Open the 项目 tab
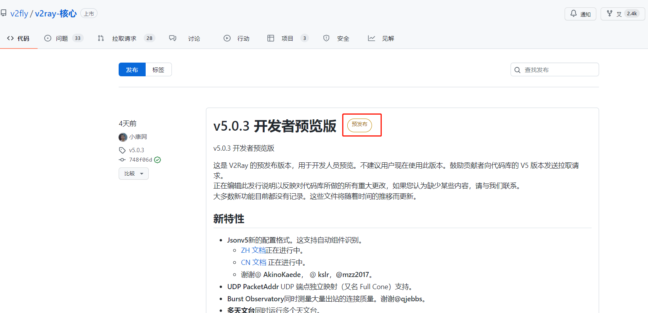The width and height of the screenshot is (648, 313). [288, 38]
